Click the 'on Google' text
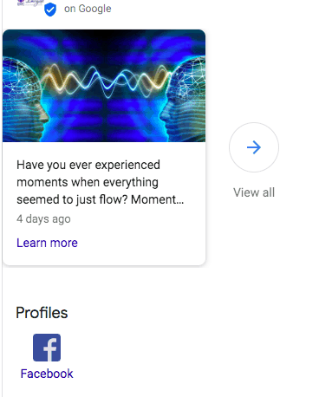Viewport: 319px width, 397px height. click(88, 9)
